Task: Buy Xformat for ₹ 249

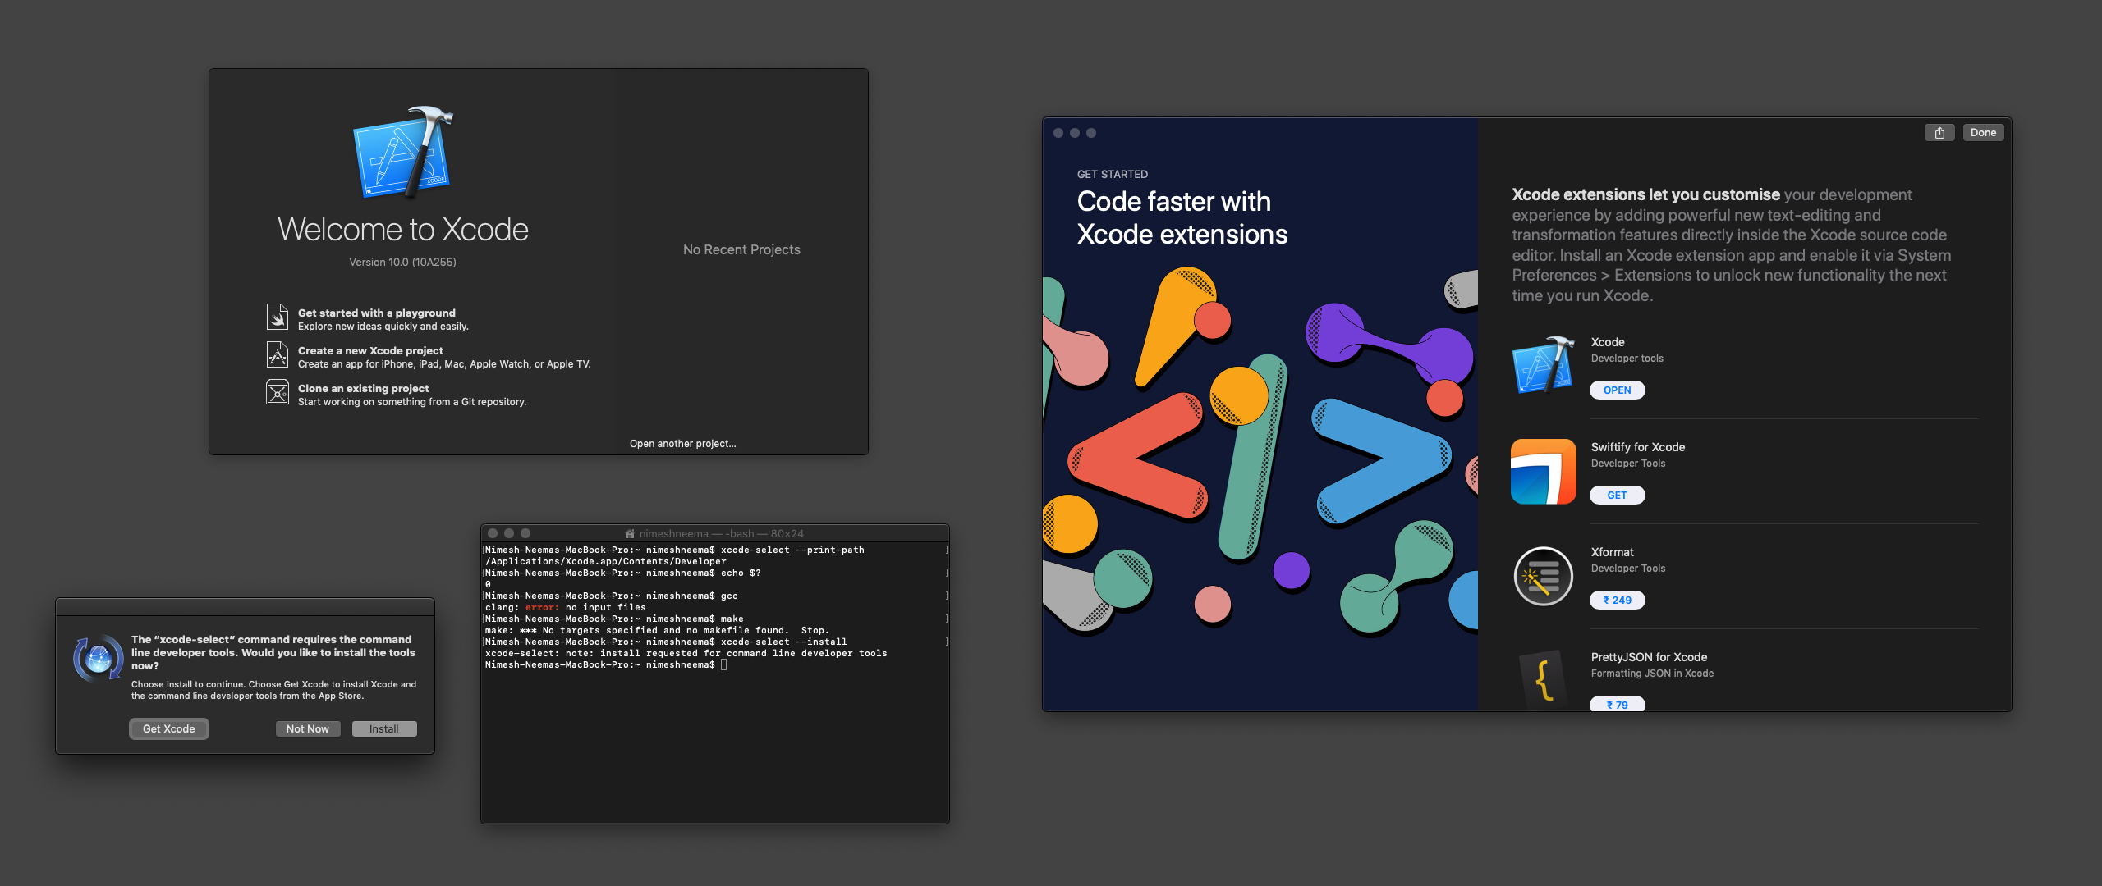Action: coord(1617,601)
